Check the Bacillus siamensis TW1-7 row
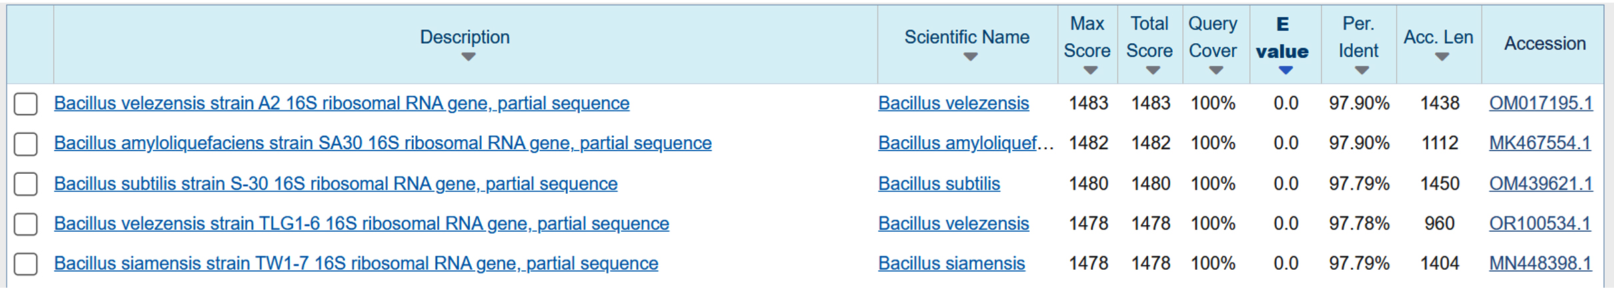Viewport: 1614px width, 301px height. [x=26, y=264]
